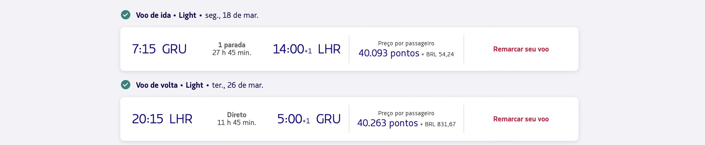Click the 5:00 GRU arrival time
The image size is (705, 145).
click(309, 119)
